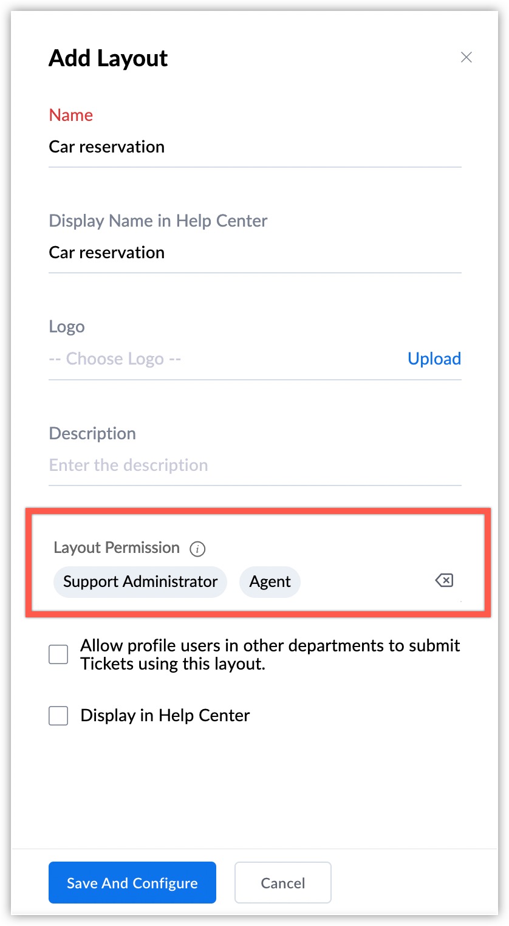Click the Layout Permission info icon
Screen dimensions: 509x926
tap(197, 549)
